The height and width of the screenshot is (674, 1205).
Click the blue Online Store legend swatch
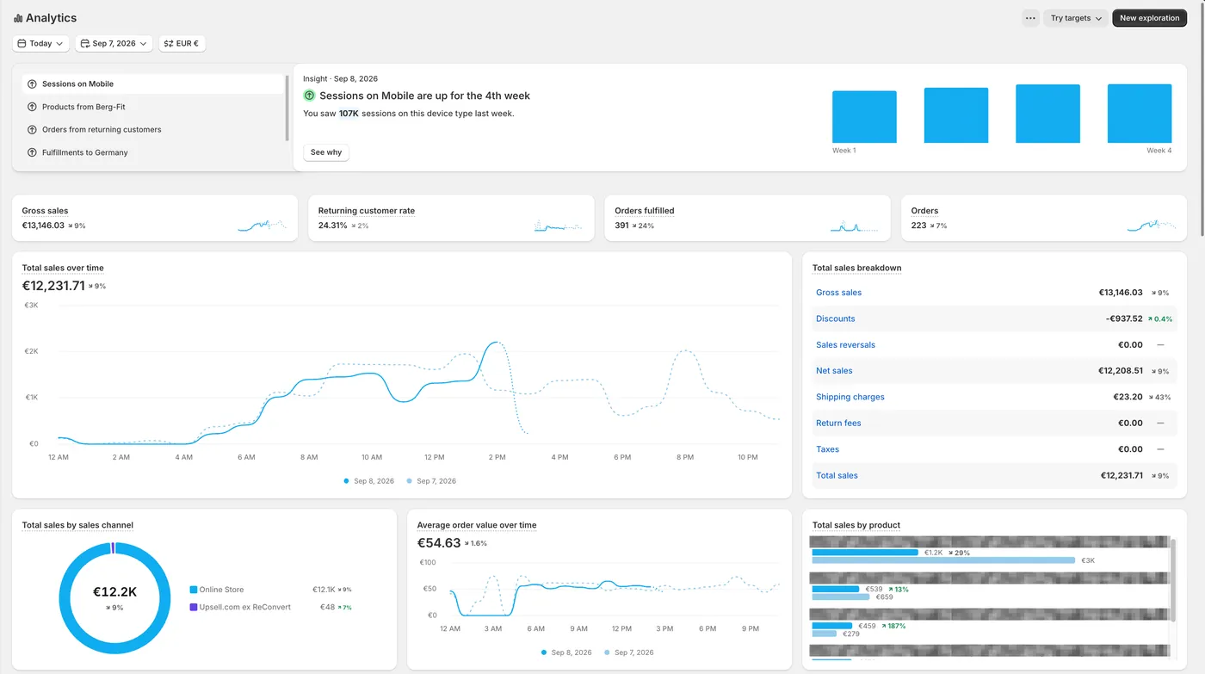coord(194,590)
